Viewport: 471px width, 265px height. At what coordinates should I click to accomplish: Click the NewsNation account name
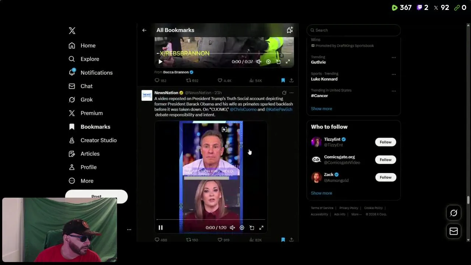[166, 93]
